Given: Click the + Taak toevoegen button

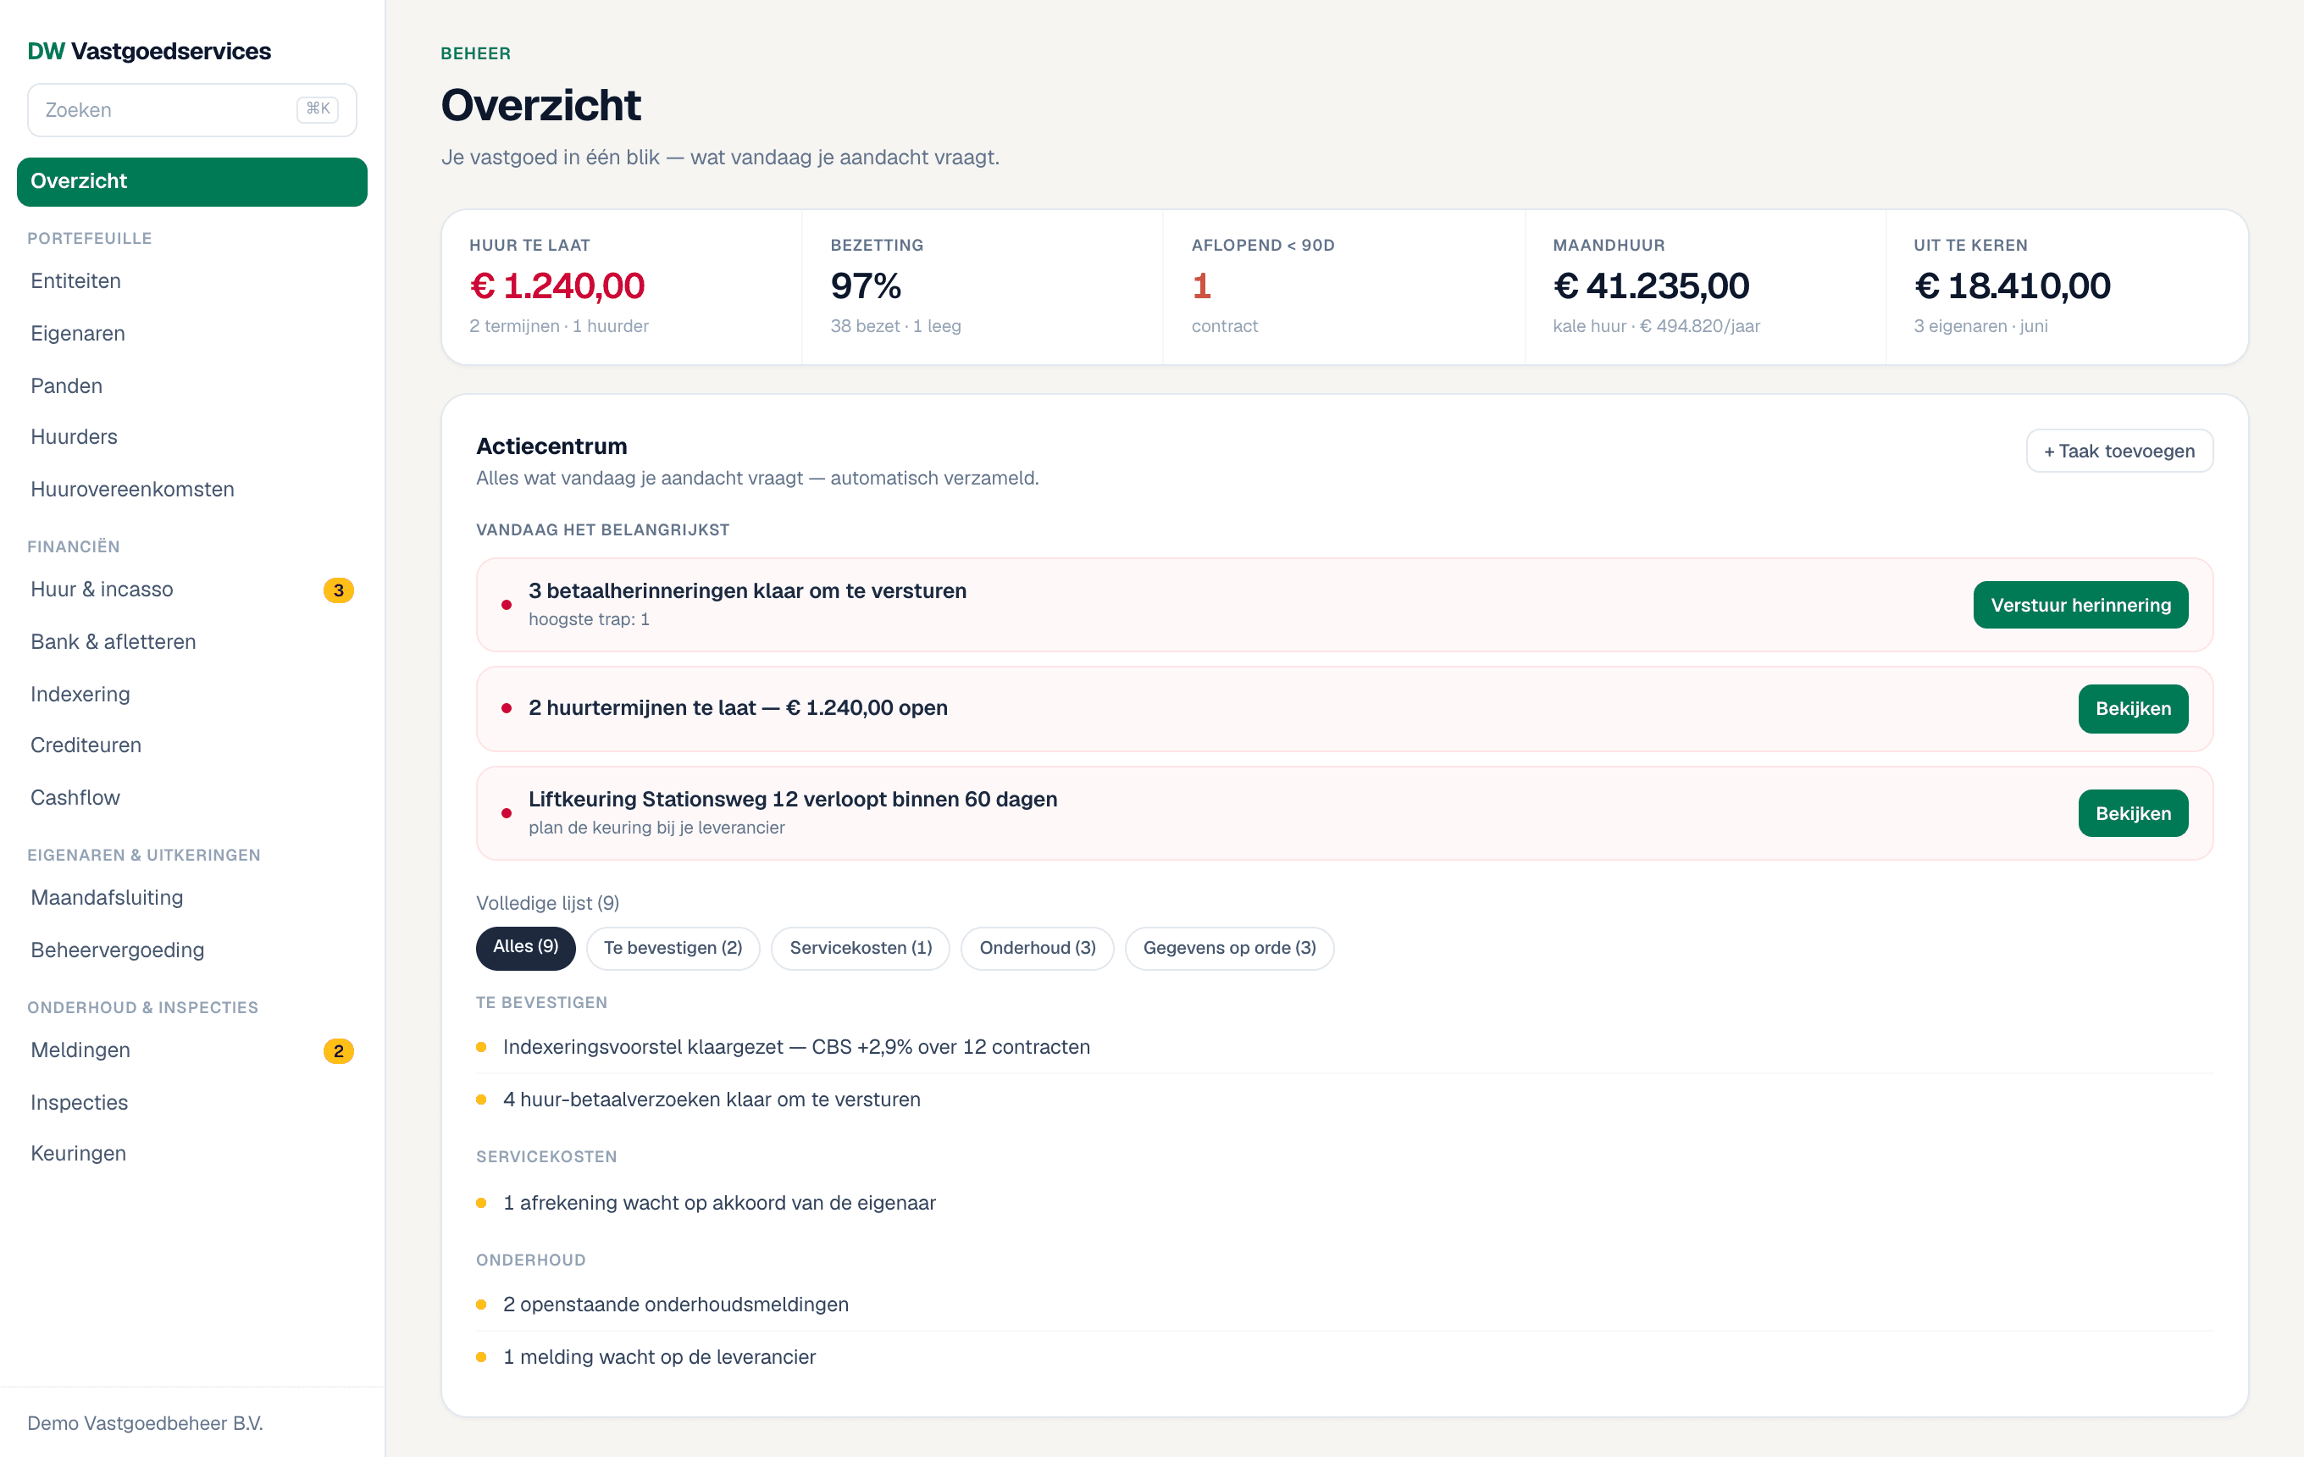Looking at the screenshot, I should pyautogui.click(x=2119, y=451).
